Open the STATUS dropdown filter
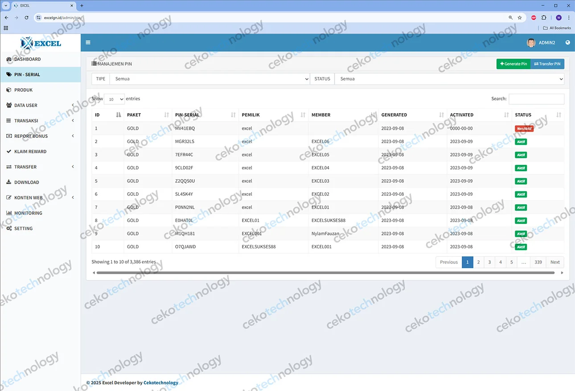Viewport: 575px width, 391px height. (x=449, y=79)
